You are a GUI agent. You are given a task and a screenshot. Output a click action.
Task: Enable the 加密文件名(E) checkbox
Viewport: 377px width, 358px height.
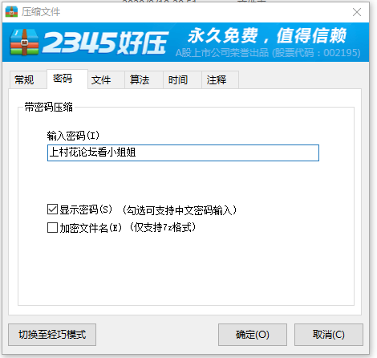click(52, 228)
